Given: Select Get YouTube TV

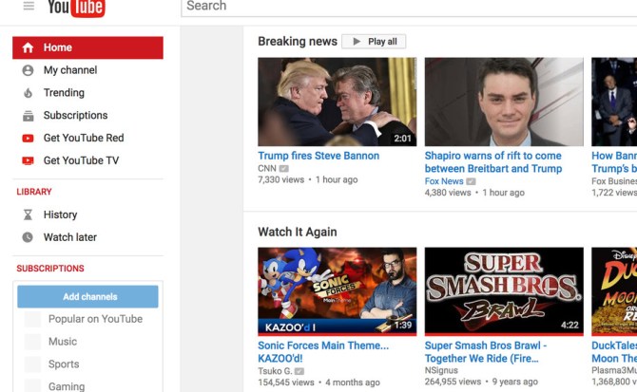Looking at the screenshot, I should pyautogui.click(x=81, y=160).
